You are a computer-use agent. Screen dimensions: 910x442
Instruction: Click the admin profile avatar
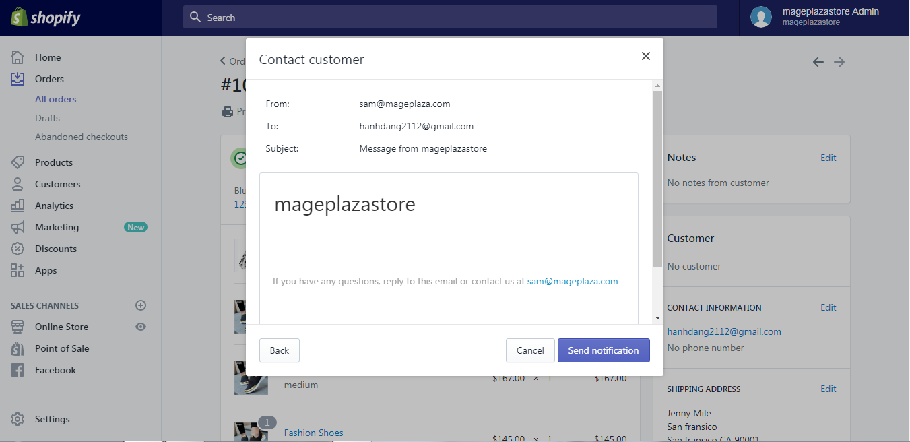pyautogui.click(x=761, y=18)
